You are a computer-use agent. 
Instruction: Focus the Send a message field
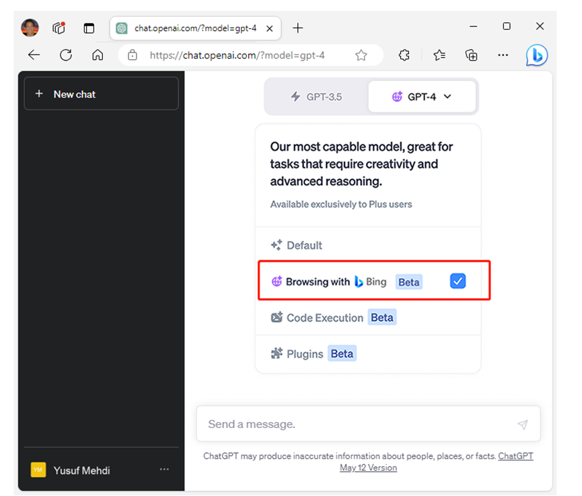click(x=368, y=424)
